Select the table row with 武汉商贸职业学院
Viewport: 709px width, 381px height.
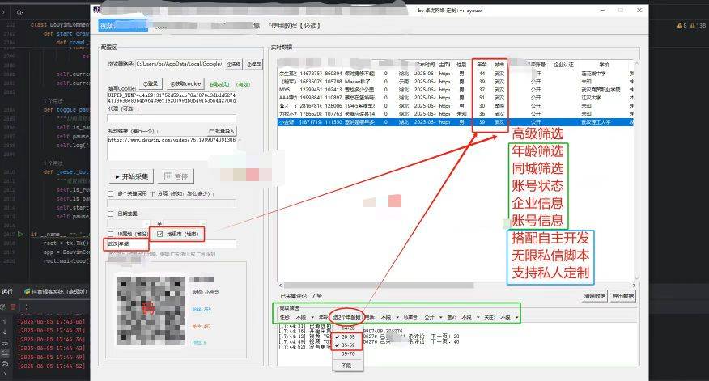tap(456, 90)
